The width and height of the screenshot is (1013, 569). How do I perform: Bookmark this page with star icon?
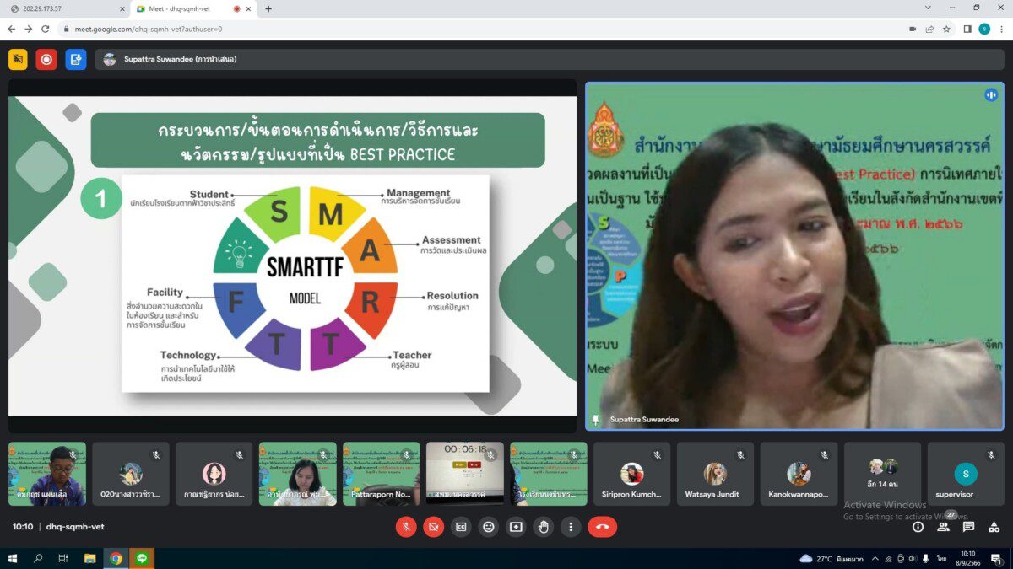click(x=946, y=29)
